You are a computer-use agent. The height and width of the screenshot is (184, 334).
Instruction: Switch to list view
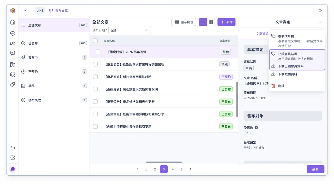click(203, 22)
